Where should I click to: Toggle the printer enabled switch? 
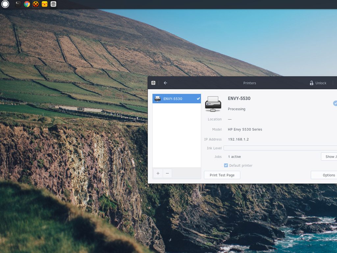pyautogui.click(x=335, y=103)
